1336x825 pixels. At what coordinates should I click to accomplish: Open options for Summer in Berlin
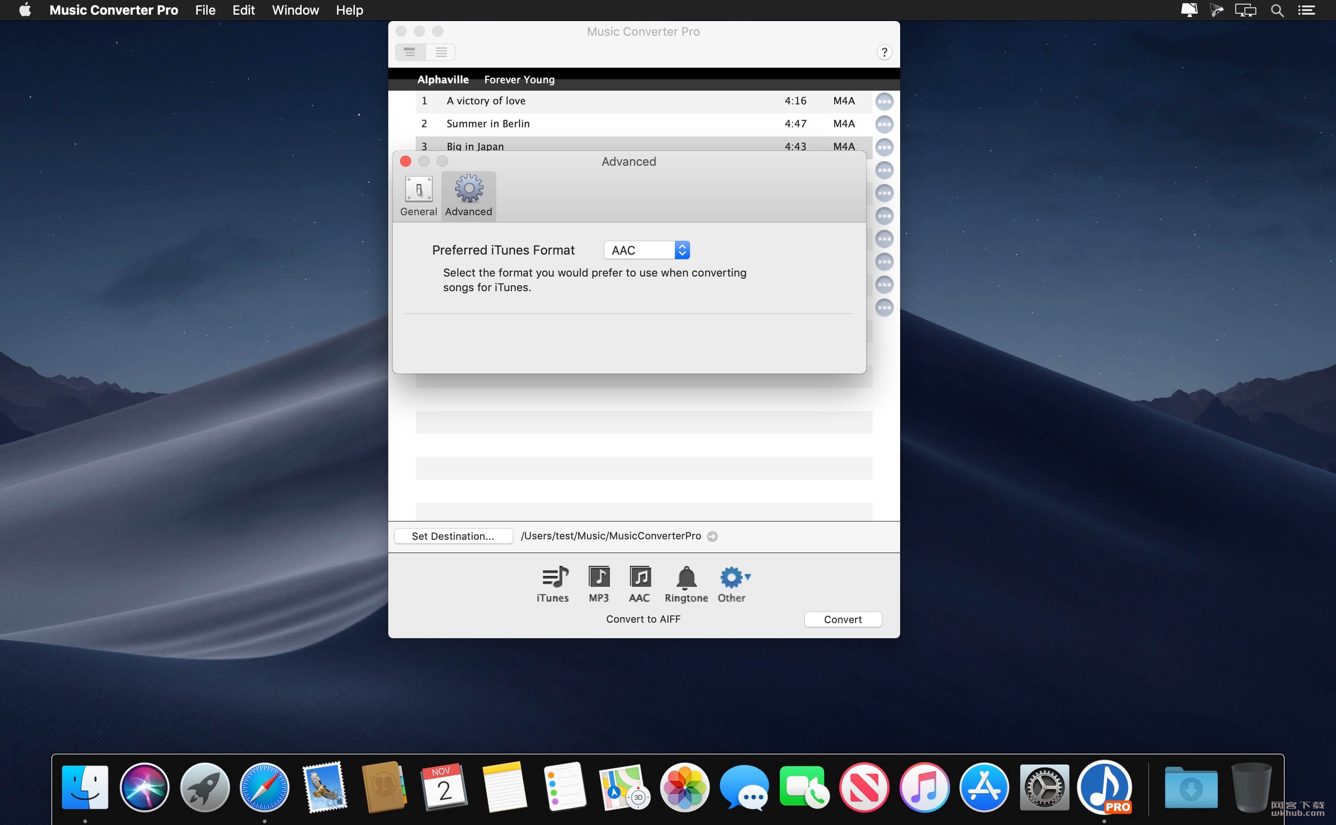point(884,124)
